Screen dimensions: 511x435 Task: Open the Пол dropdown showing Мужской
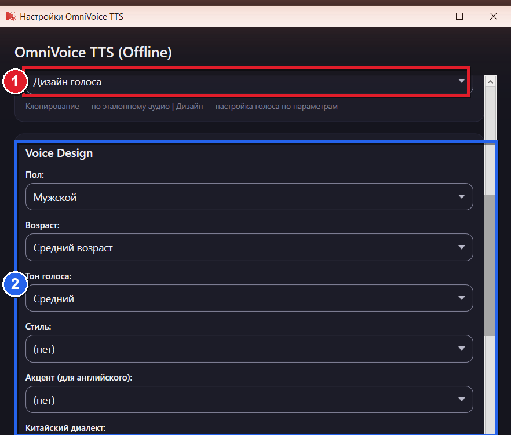click(x=249, y=197)
